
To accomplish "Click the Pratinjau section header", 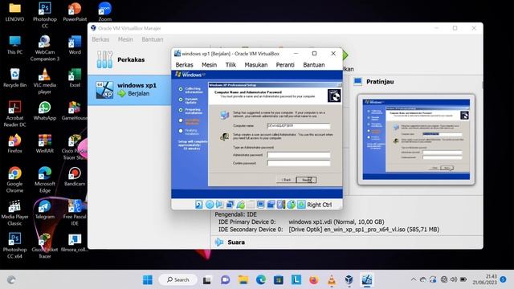I will pos(380,82).
